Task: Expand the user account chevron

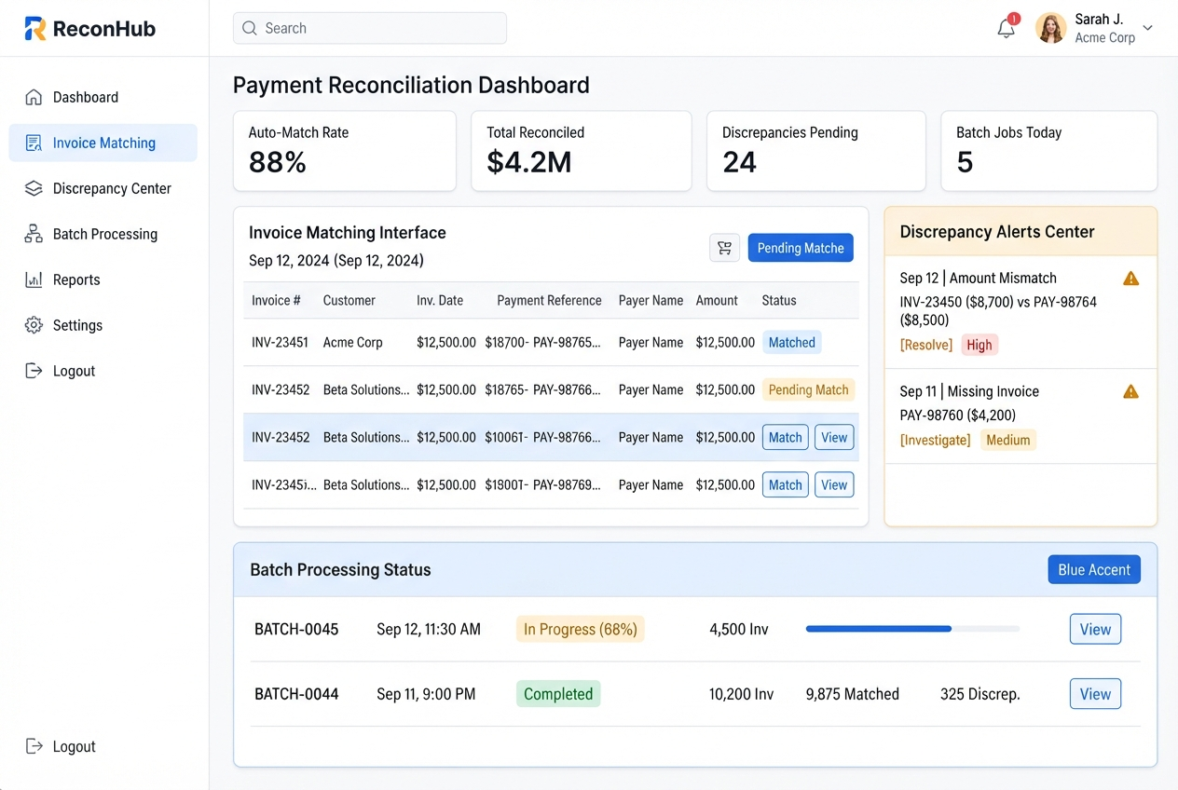Action: (x=1148, y=28)
